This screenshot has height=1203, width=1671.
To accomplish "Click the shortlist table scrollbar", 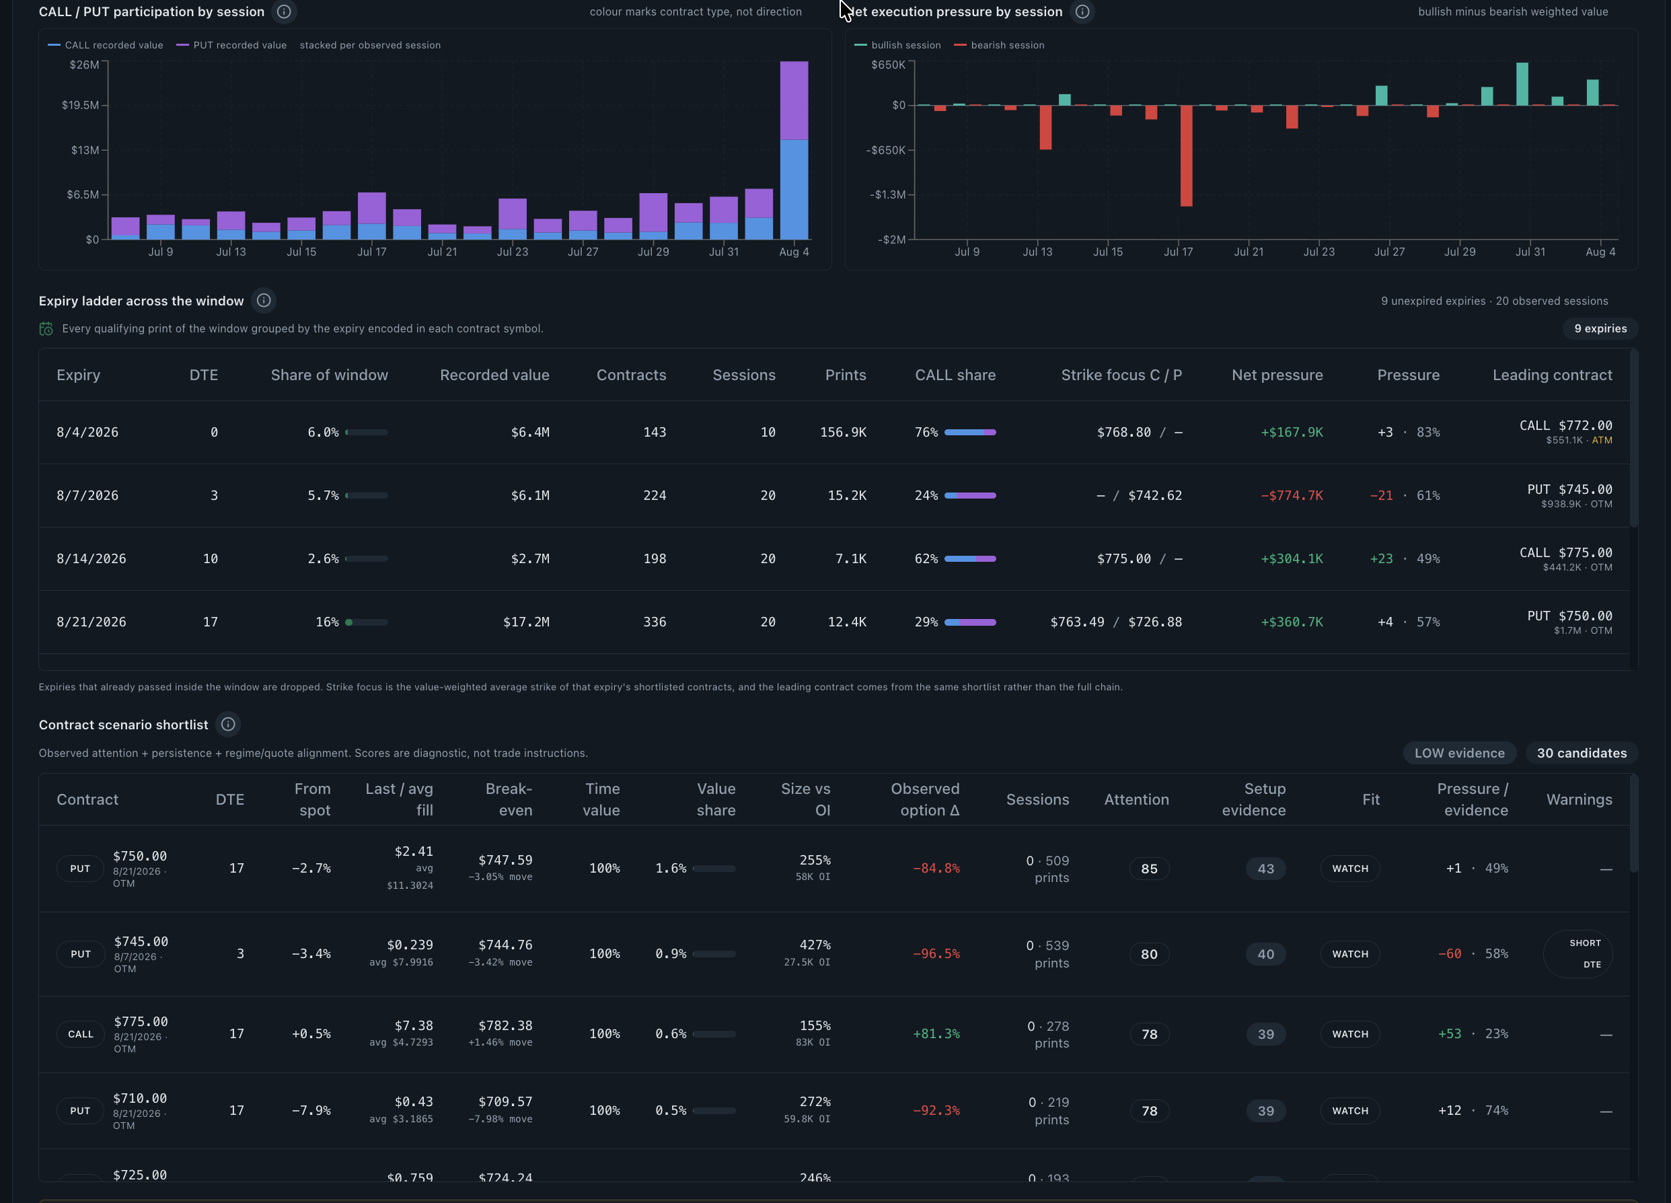I will 1633,823.
